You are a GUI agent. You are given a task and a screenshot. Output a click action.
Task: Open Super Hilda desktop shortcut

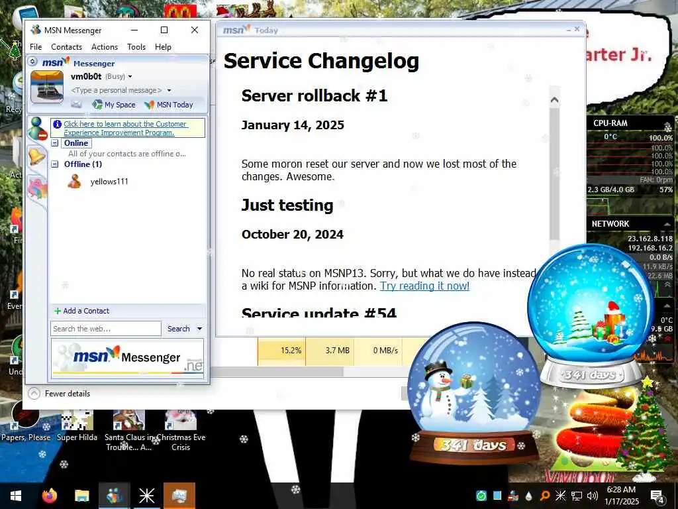[77, 426]
